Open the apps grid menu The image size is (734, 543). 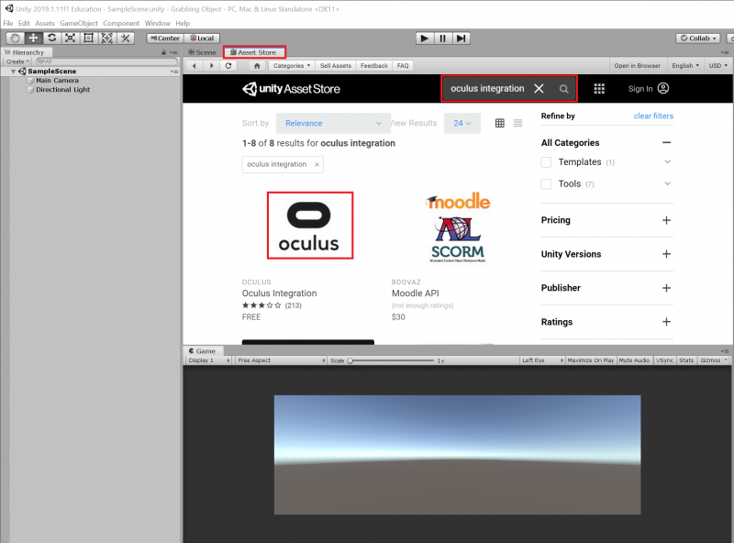click(599, 88)
